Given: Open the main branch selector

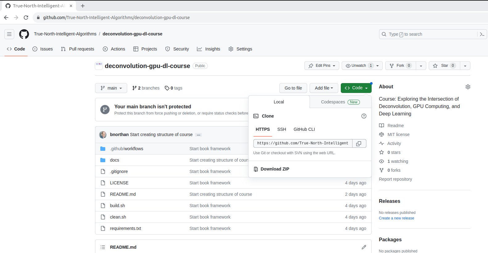Looking at the screenshot, I should [111, 88].
